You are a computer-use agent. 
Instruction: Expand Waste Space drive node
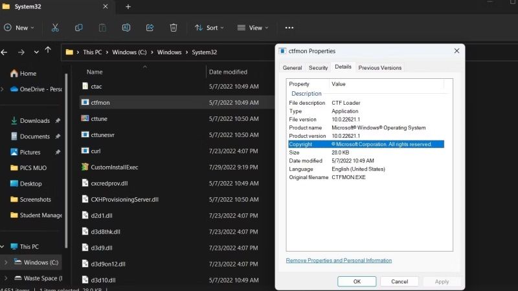click(6, 278)
